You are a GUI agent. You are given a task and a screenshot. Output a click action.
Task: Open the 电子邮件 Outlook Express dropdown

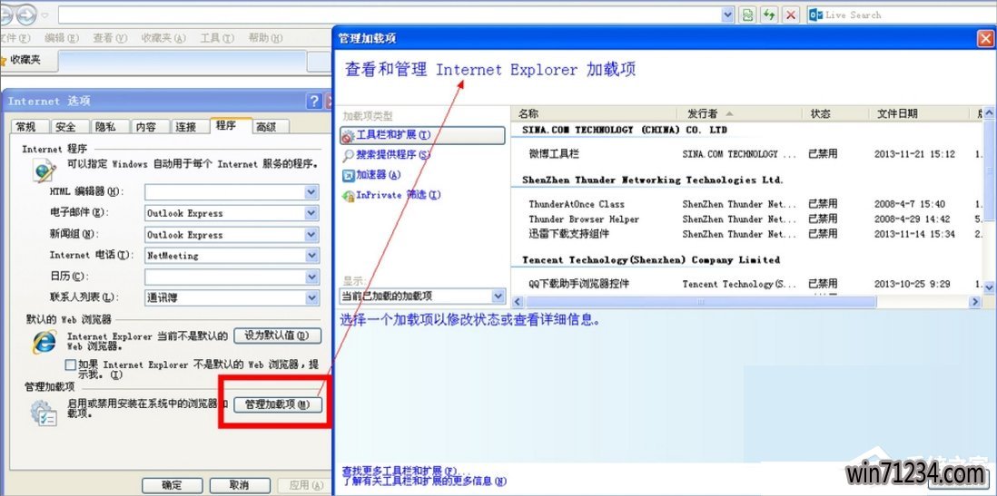[311, 213]
